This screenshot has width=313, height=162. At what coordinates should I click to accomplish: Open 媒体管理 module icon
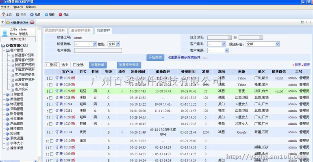click(8, 129)
